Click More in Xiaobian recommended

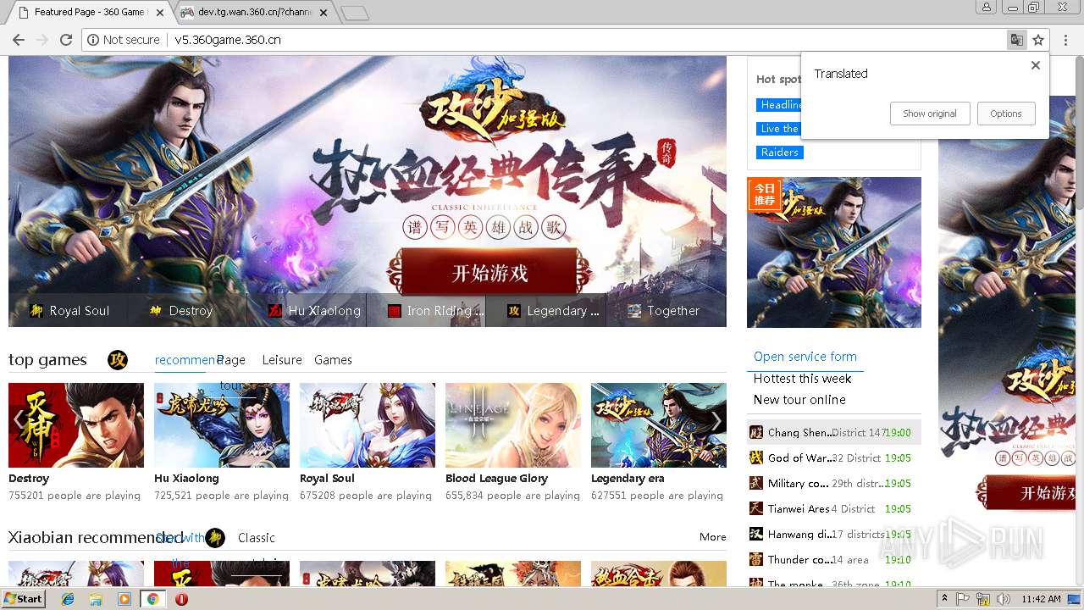click(x=712, y=537)
